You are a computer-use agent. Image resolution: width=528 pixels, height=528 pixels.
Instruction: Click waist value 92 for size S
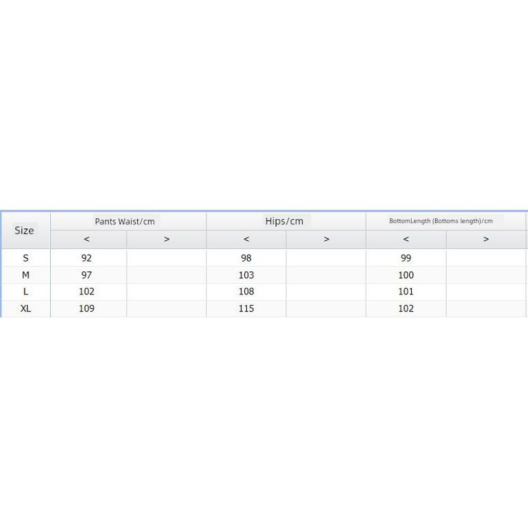pos(86,258)
